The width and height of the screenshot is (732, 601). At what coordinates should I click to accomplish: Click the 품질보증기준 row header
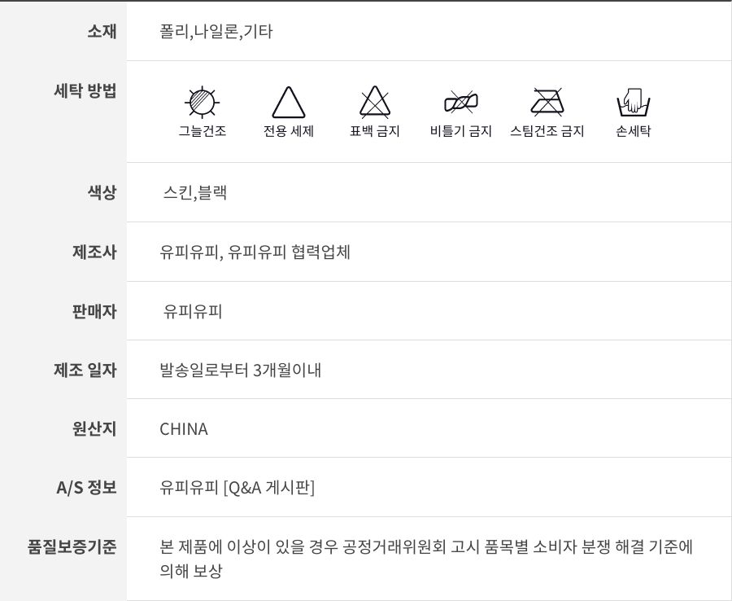click(72, 546)
